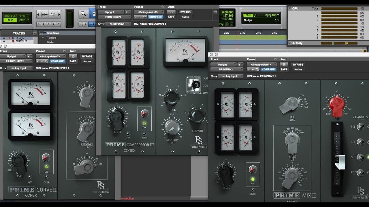The image size is (369, 207).
Task: Toggle the ON switch on Prime Compressor III
Action: click(144, 114)
